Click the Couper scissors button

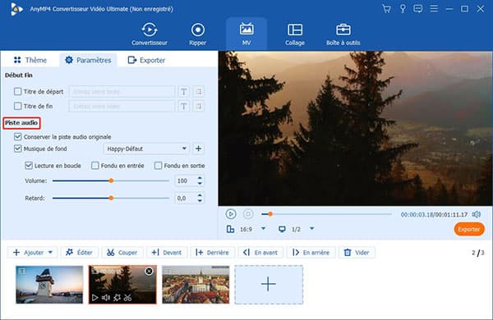point(122,252)
